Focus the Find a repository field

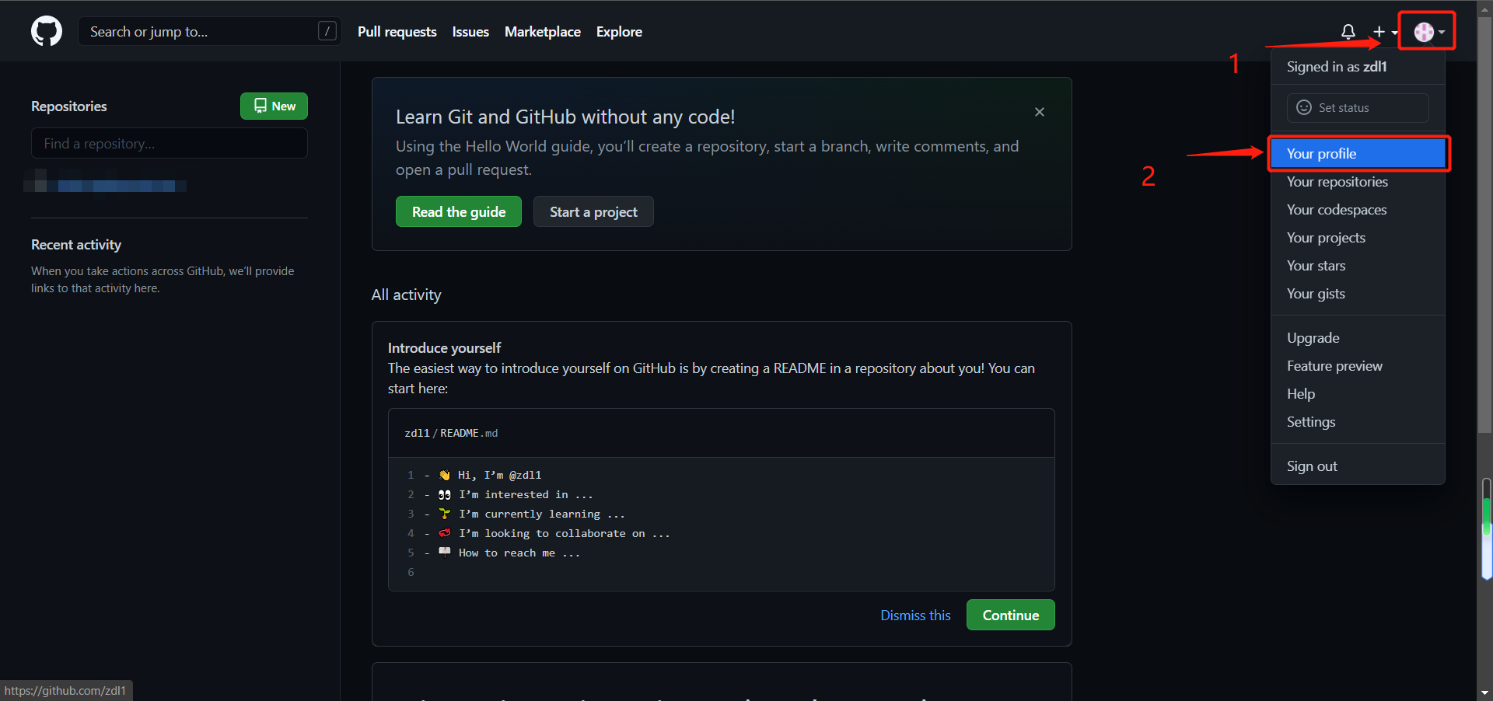tap(170, 144)
